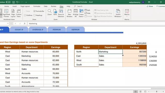Click the Undo arrow icon

coord(17,2)
